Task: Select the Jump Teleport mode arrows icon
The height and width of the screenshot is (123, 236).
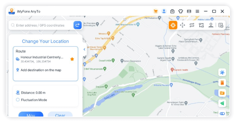Action: [182, 25]
